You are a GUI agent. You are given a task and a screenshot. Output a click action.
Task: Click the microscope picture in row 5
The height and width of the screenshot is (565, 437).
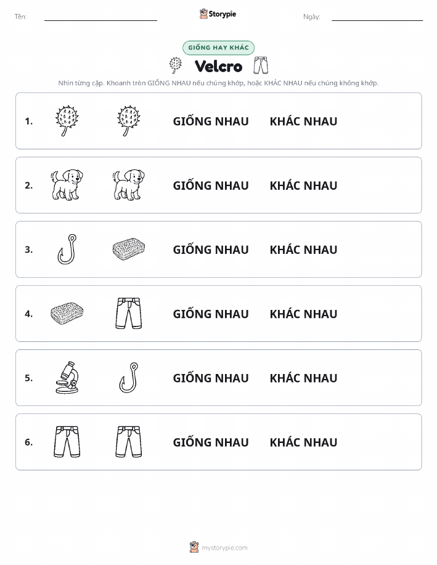tap(67, 378)
